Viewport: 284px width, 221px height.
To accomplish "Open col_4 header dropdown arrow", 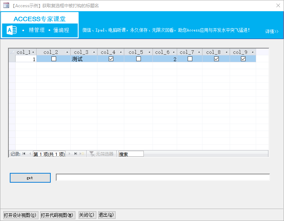I will pyautogui.click(x=121, y=52).
